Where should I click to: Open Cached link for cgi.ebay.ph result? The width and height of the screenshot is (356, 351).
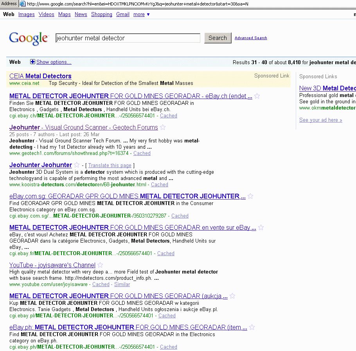pos(169,347)
